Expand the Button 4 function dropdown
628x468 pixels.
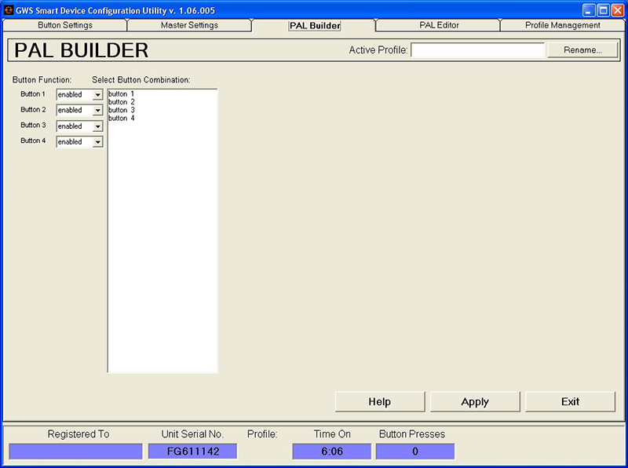(80, 142)
